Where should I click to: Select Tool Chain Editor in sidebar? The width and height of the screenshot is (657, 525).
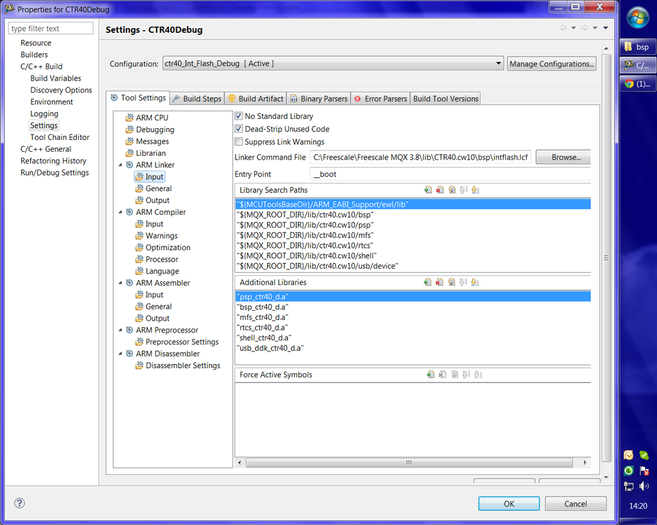tap(59, 137)
